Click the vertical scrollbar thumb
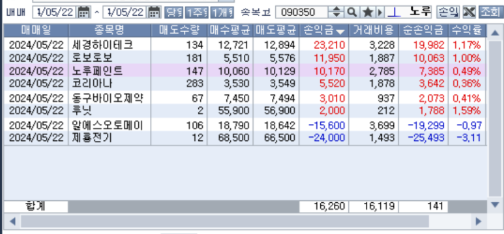The image size is (504, 234). [x=495, y=118]
